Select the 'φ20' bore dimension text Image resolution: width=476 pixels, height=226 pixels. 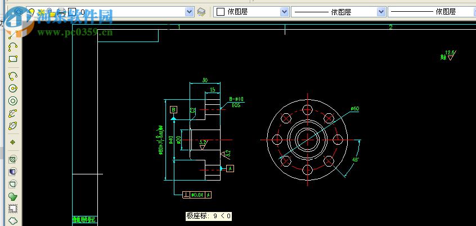tap(178, 140)
